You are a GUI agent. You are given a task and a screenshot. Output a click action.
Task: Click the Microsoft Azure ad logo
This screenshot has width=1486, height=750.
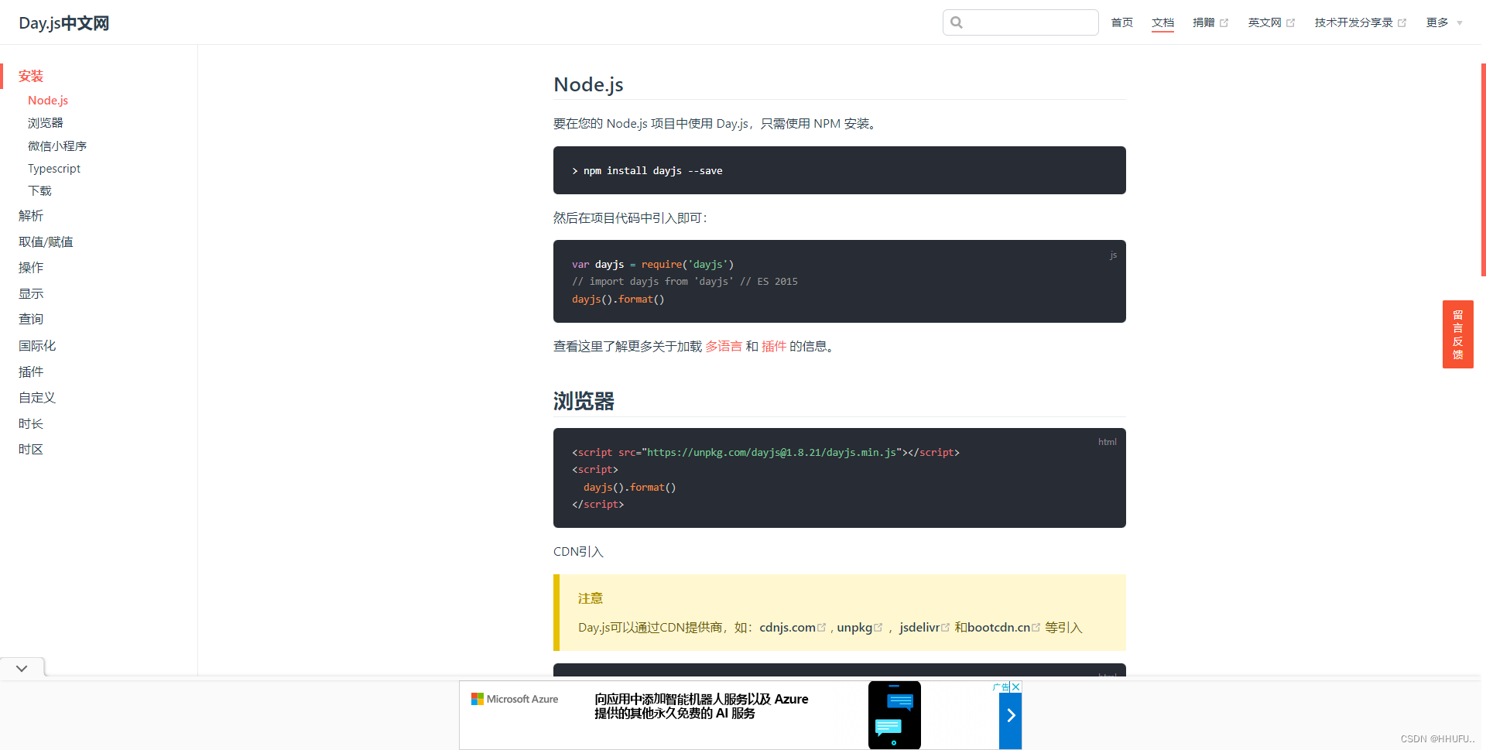pos(515,699)
